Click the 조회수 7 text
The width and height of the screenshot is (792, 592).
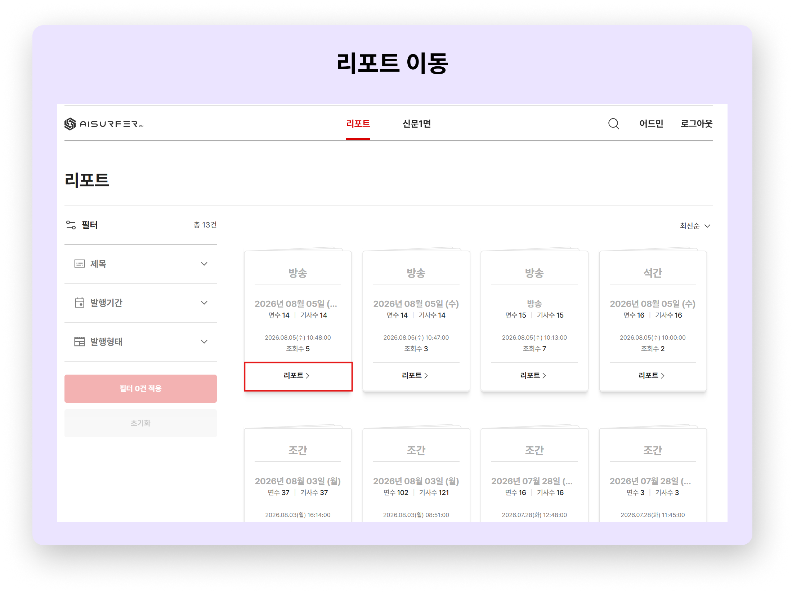pos(534,349)
